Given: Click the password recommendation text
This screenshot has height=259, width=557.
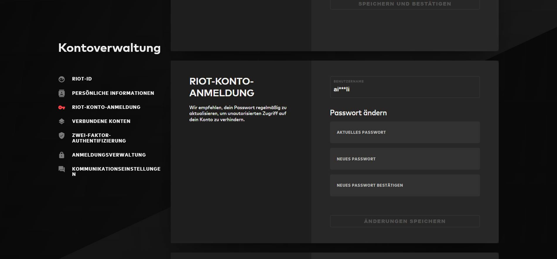Looking at the screenshot, I should click(x=238, y=114).
